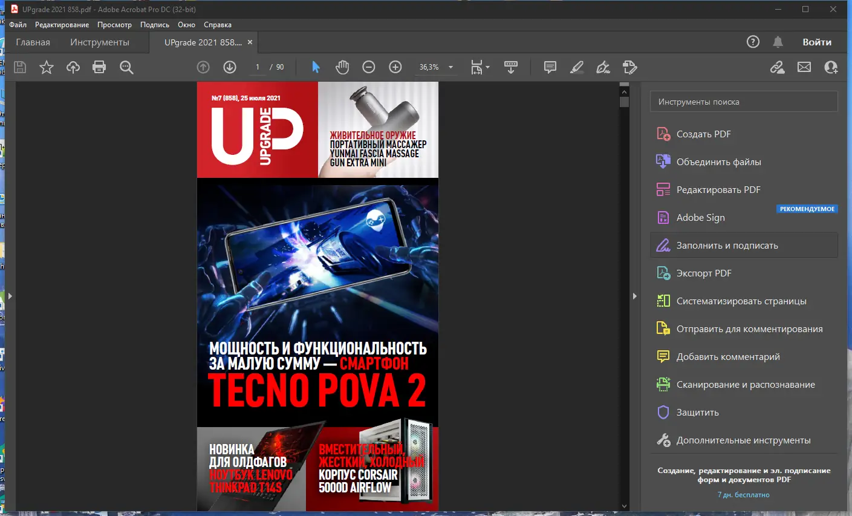852x516 pixels.
Task: Open the zoom level dropdown arrow
Action: (450, 67)
